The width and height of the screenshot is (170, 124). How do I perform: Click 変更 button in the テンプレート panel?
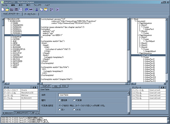[x=163, y=87]
